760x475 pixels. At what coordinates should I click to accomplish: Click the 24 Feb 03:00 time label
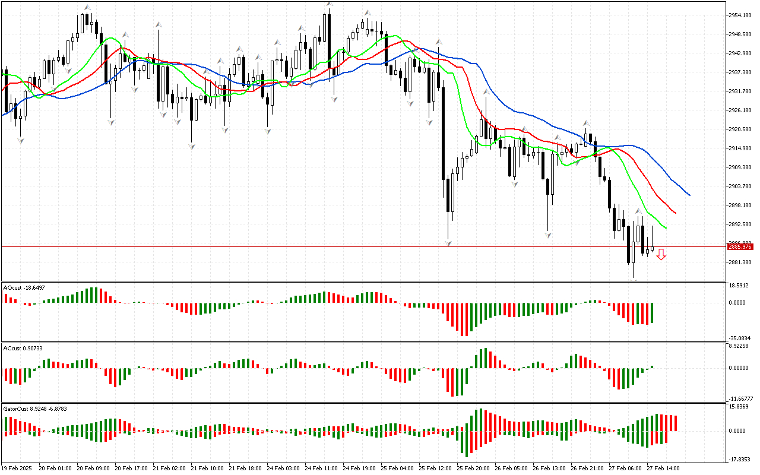pos(283,468)
